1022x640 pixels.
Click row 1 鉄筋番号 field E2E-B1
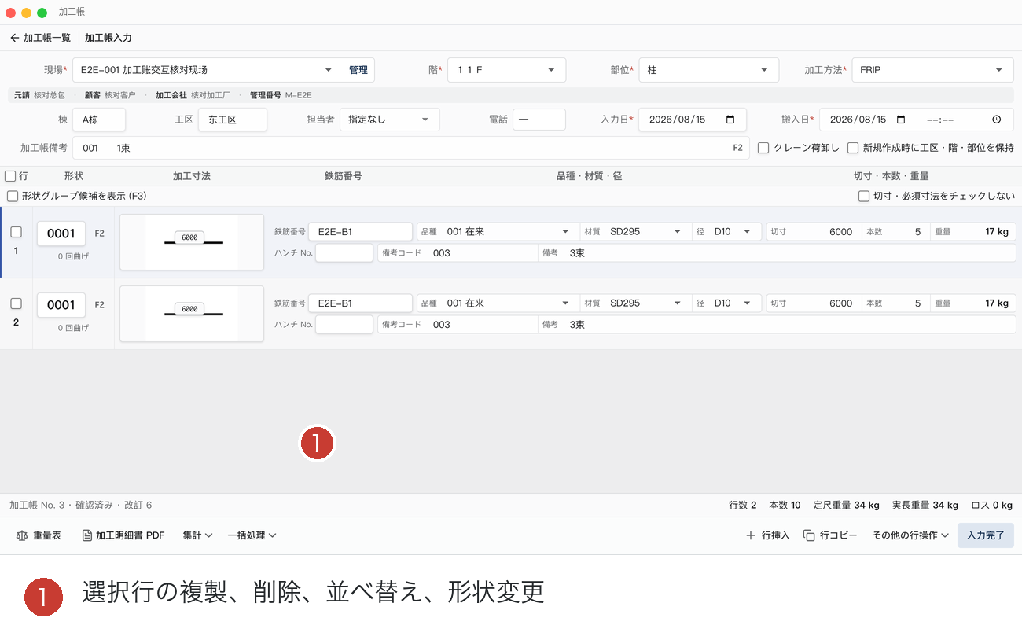[x=360, y=232]
